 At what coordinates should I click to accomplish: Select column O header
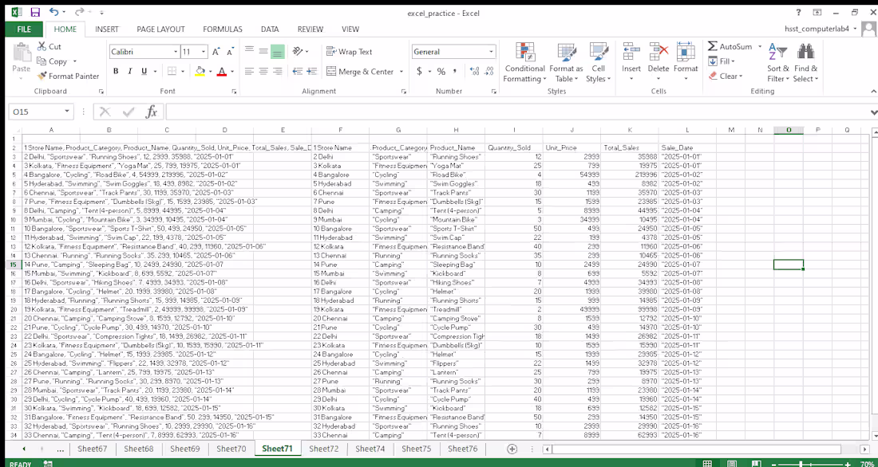point(789,131)
